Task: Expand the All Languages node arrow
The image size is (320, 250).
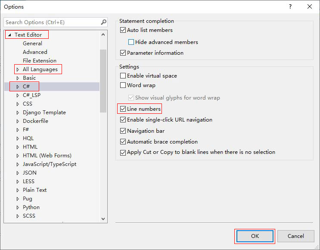Action: (18, 69)
